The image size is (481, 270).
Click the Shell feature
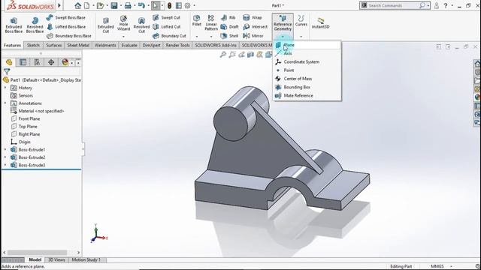229,36
